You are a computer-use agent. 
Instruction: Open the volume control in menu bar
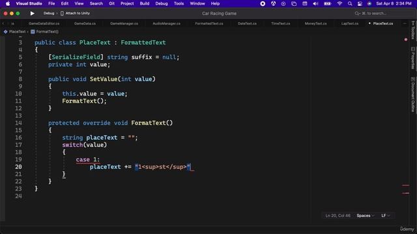click(x=315, y=4)
